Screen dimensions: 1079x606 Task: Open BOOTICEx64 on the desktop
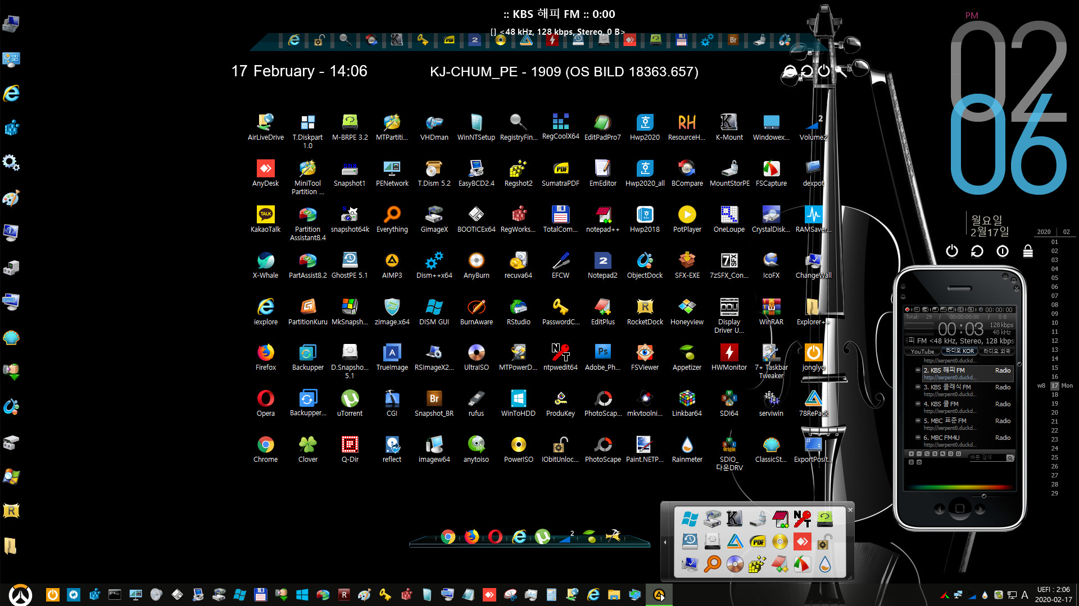[476, 219]
